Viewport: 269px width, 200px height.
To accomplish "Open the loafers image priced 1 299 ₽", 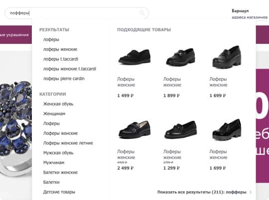I will [180, 130].
